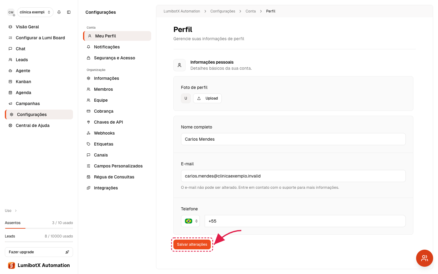The width and height of the screenshot is (438, 274).
Task: Click the Upload photo button
Action: coord(207,98)
